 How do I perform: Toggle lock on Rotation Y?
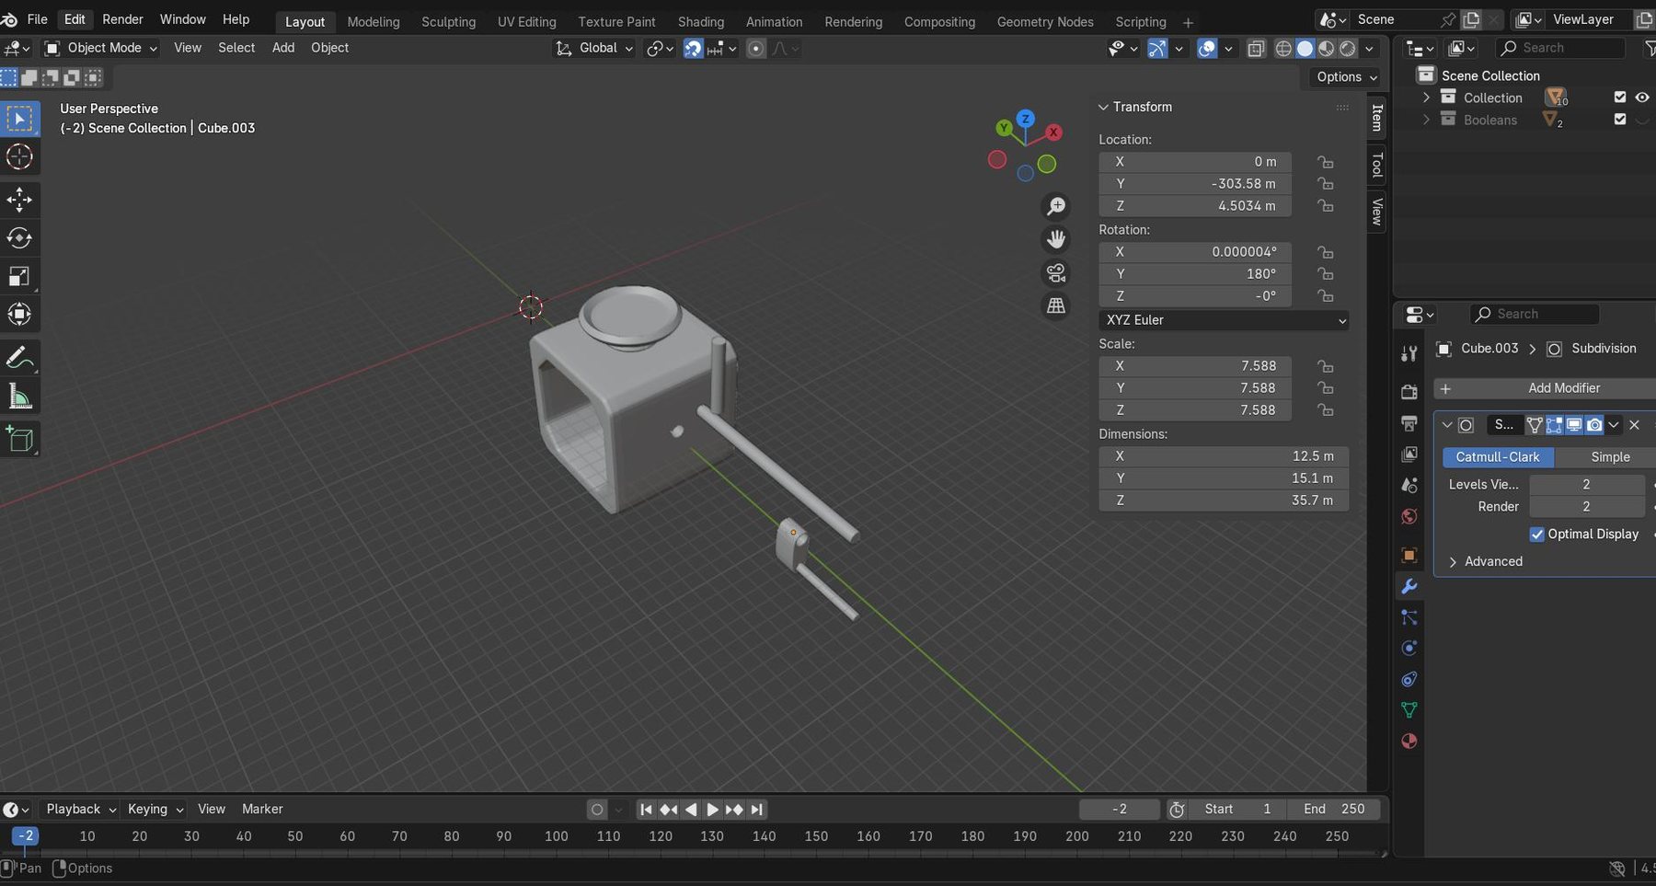[x=1325, y=274]
